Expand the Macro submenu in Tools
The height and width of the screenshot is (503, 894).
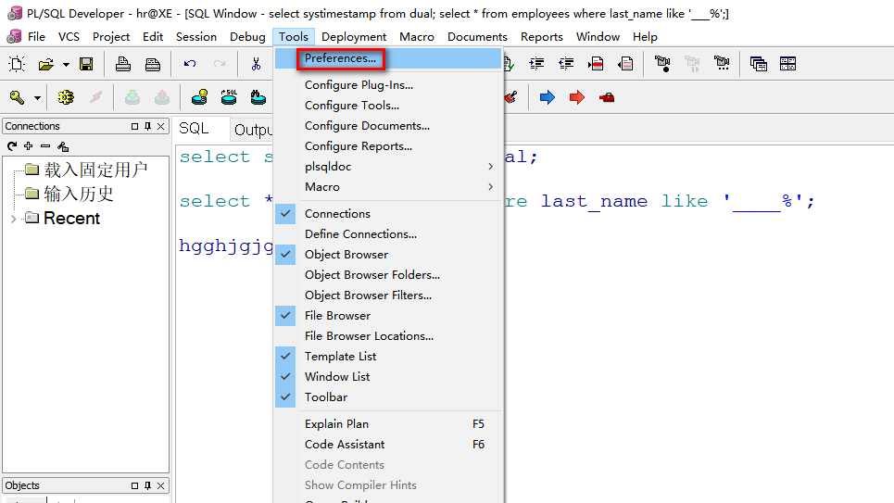(x=387, y=187)
